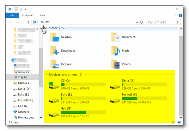Open the Videos folder
The height and width of the screenshot is (131, 189).
(x=121, y=64)
